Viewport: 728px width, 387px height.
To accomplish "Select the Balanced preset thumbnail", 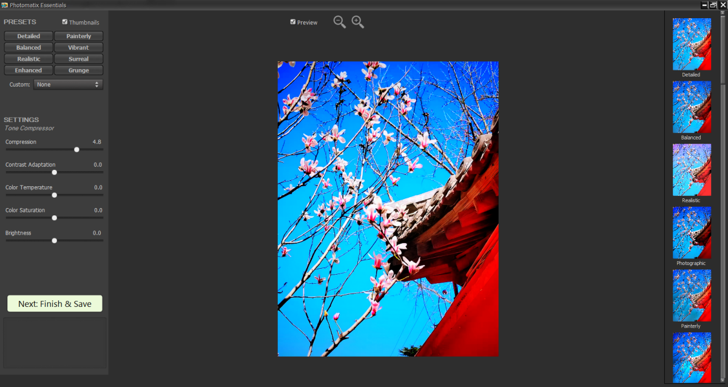I will pyautogui.click(x=692, y=107).
